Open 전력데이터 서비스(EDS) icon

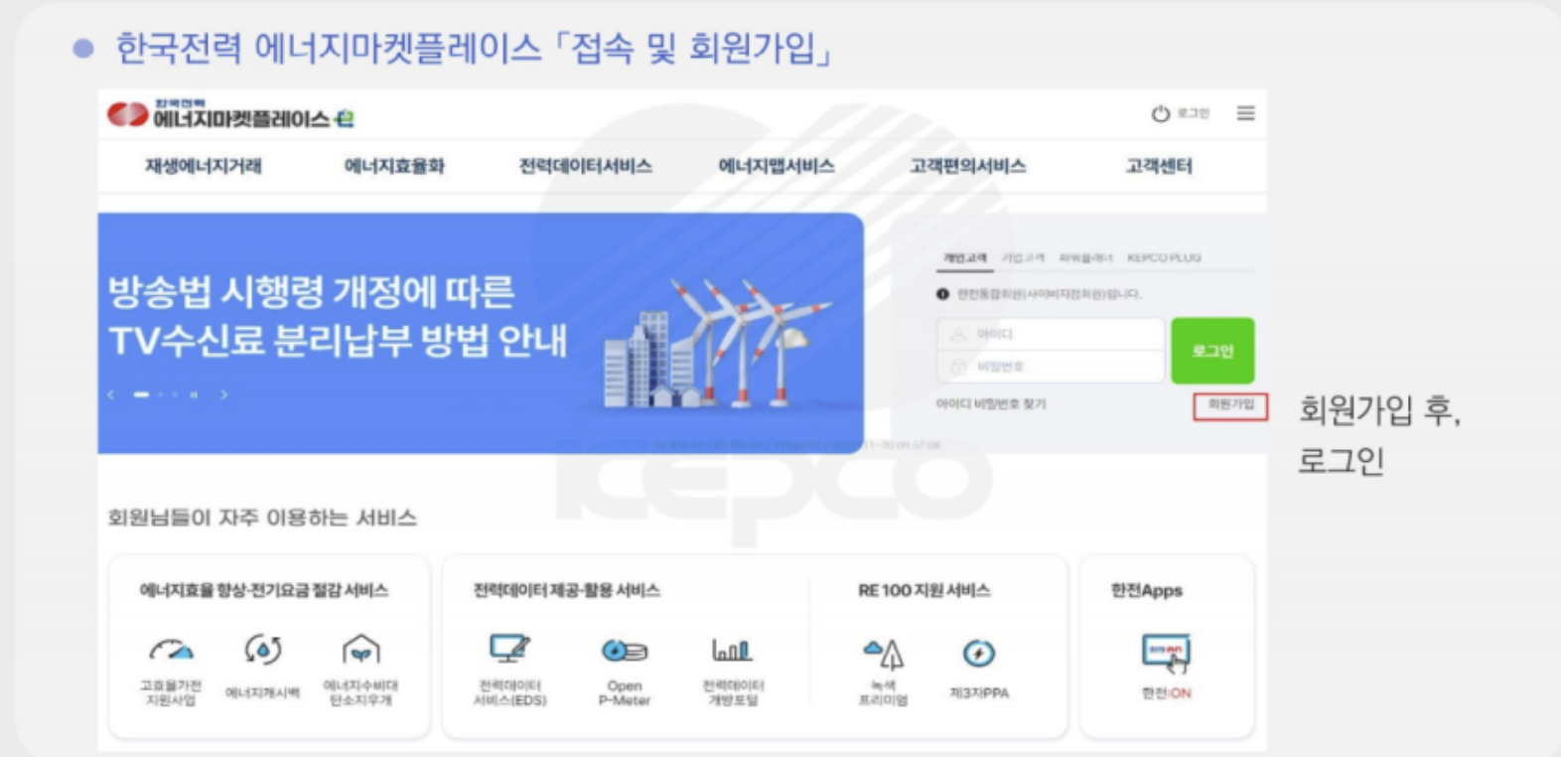510,670
